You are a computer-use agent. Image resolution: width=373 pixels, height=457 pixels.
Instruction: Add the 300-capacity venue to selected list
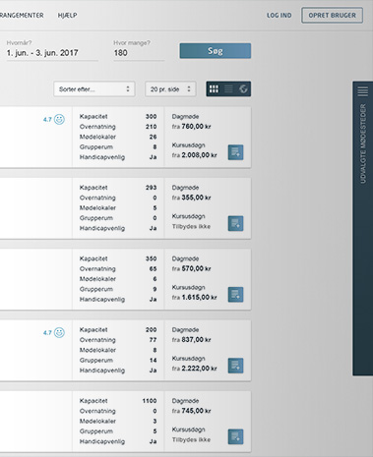click(235, 152)
